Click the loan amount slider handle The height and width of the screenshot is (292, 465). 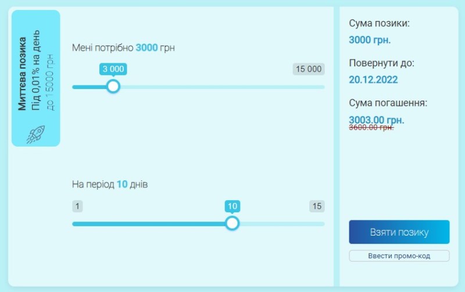tap(113, 87)
